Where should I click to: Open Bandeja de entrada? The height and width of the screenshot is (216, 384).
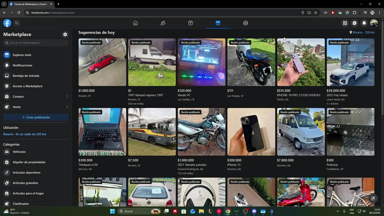click(36, 76)
